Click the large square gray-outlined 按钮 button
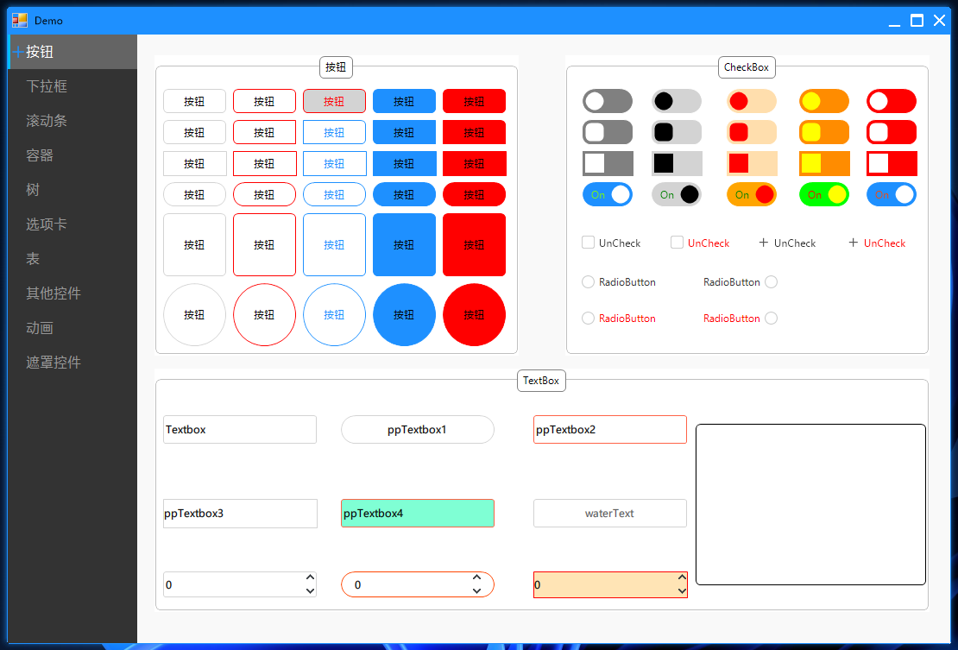This screenshot has height=650, width=958. (194, 245)
